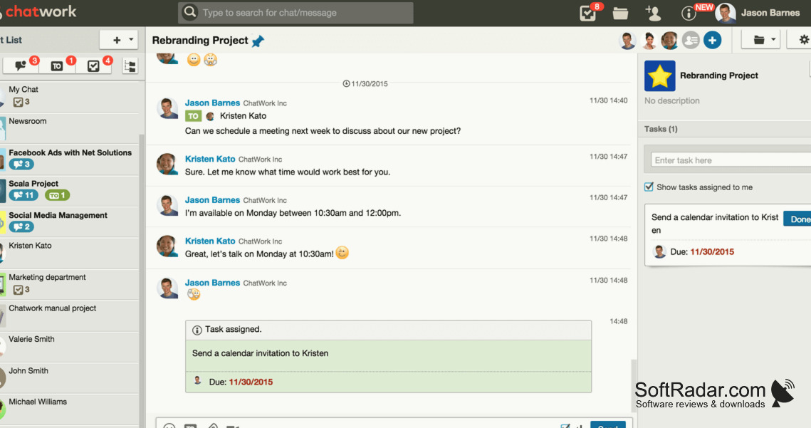Click the pin icon beside Rebranding Project
This screenshot has height=428, width=811.
tap(258, 41)
